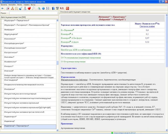Click the green status indicator in status bar

pos(112,133)
